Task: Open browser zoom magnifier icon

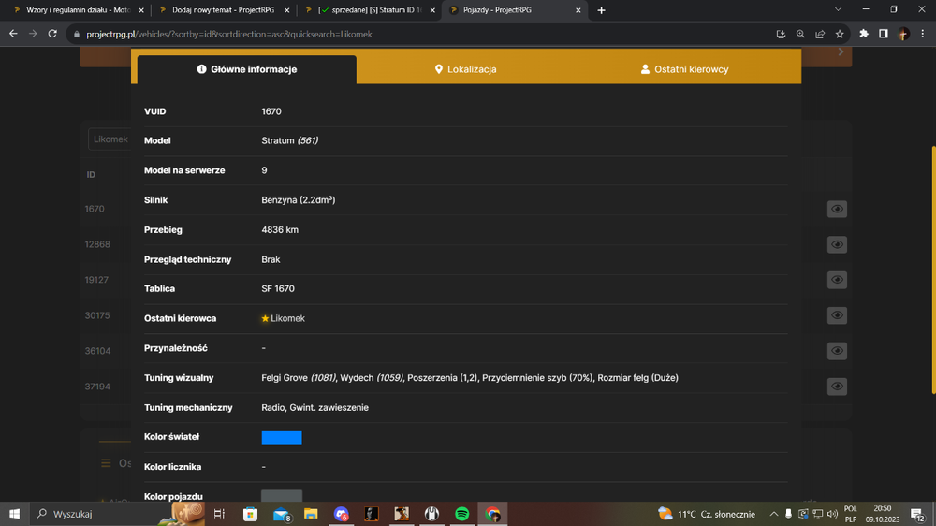Action: coord(800,34)
